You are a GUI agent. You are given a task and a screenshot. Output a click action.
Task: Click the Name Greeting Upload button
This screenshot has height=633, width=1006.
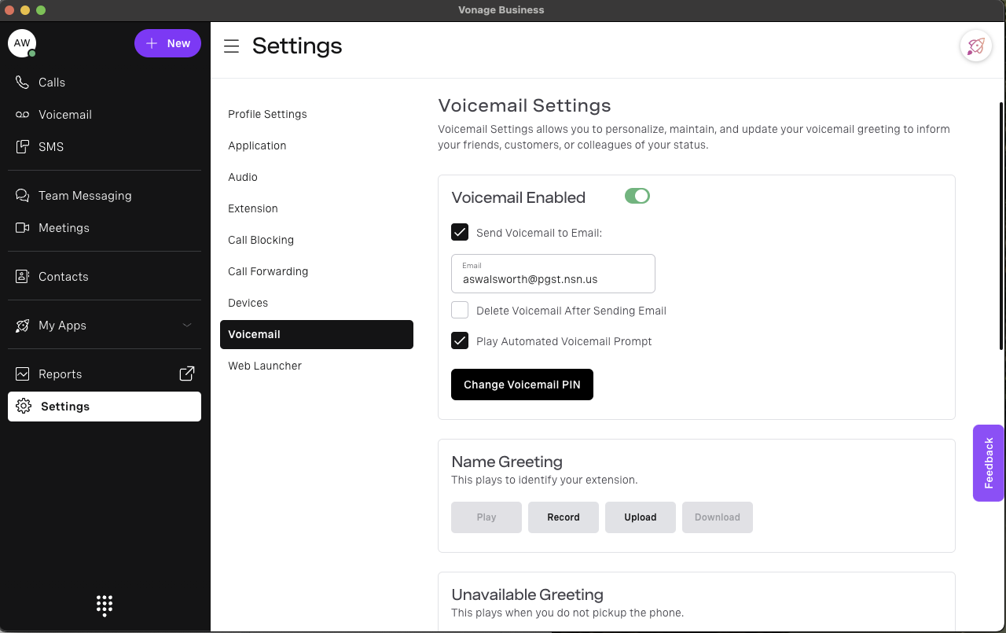click(x=641, y=517)
